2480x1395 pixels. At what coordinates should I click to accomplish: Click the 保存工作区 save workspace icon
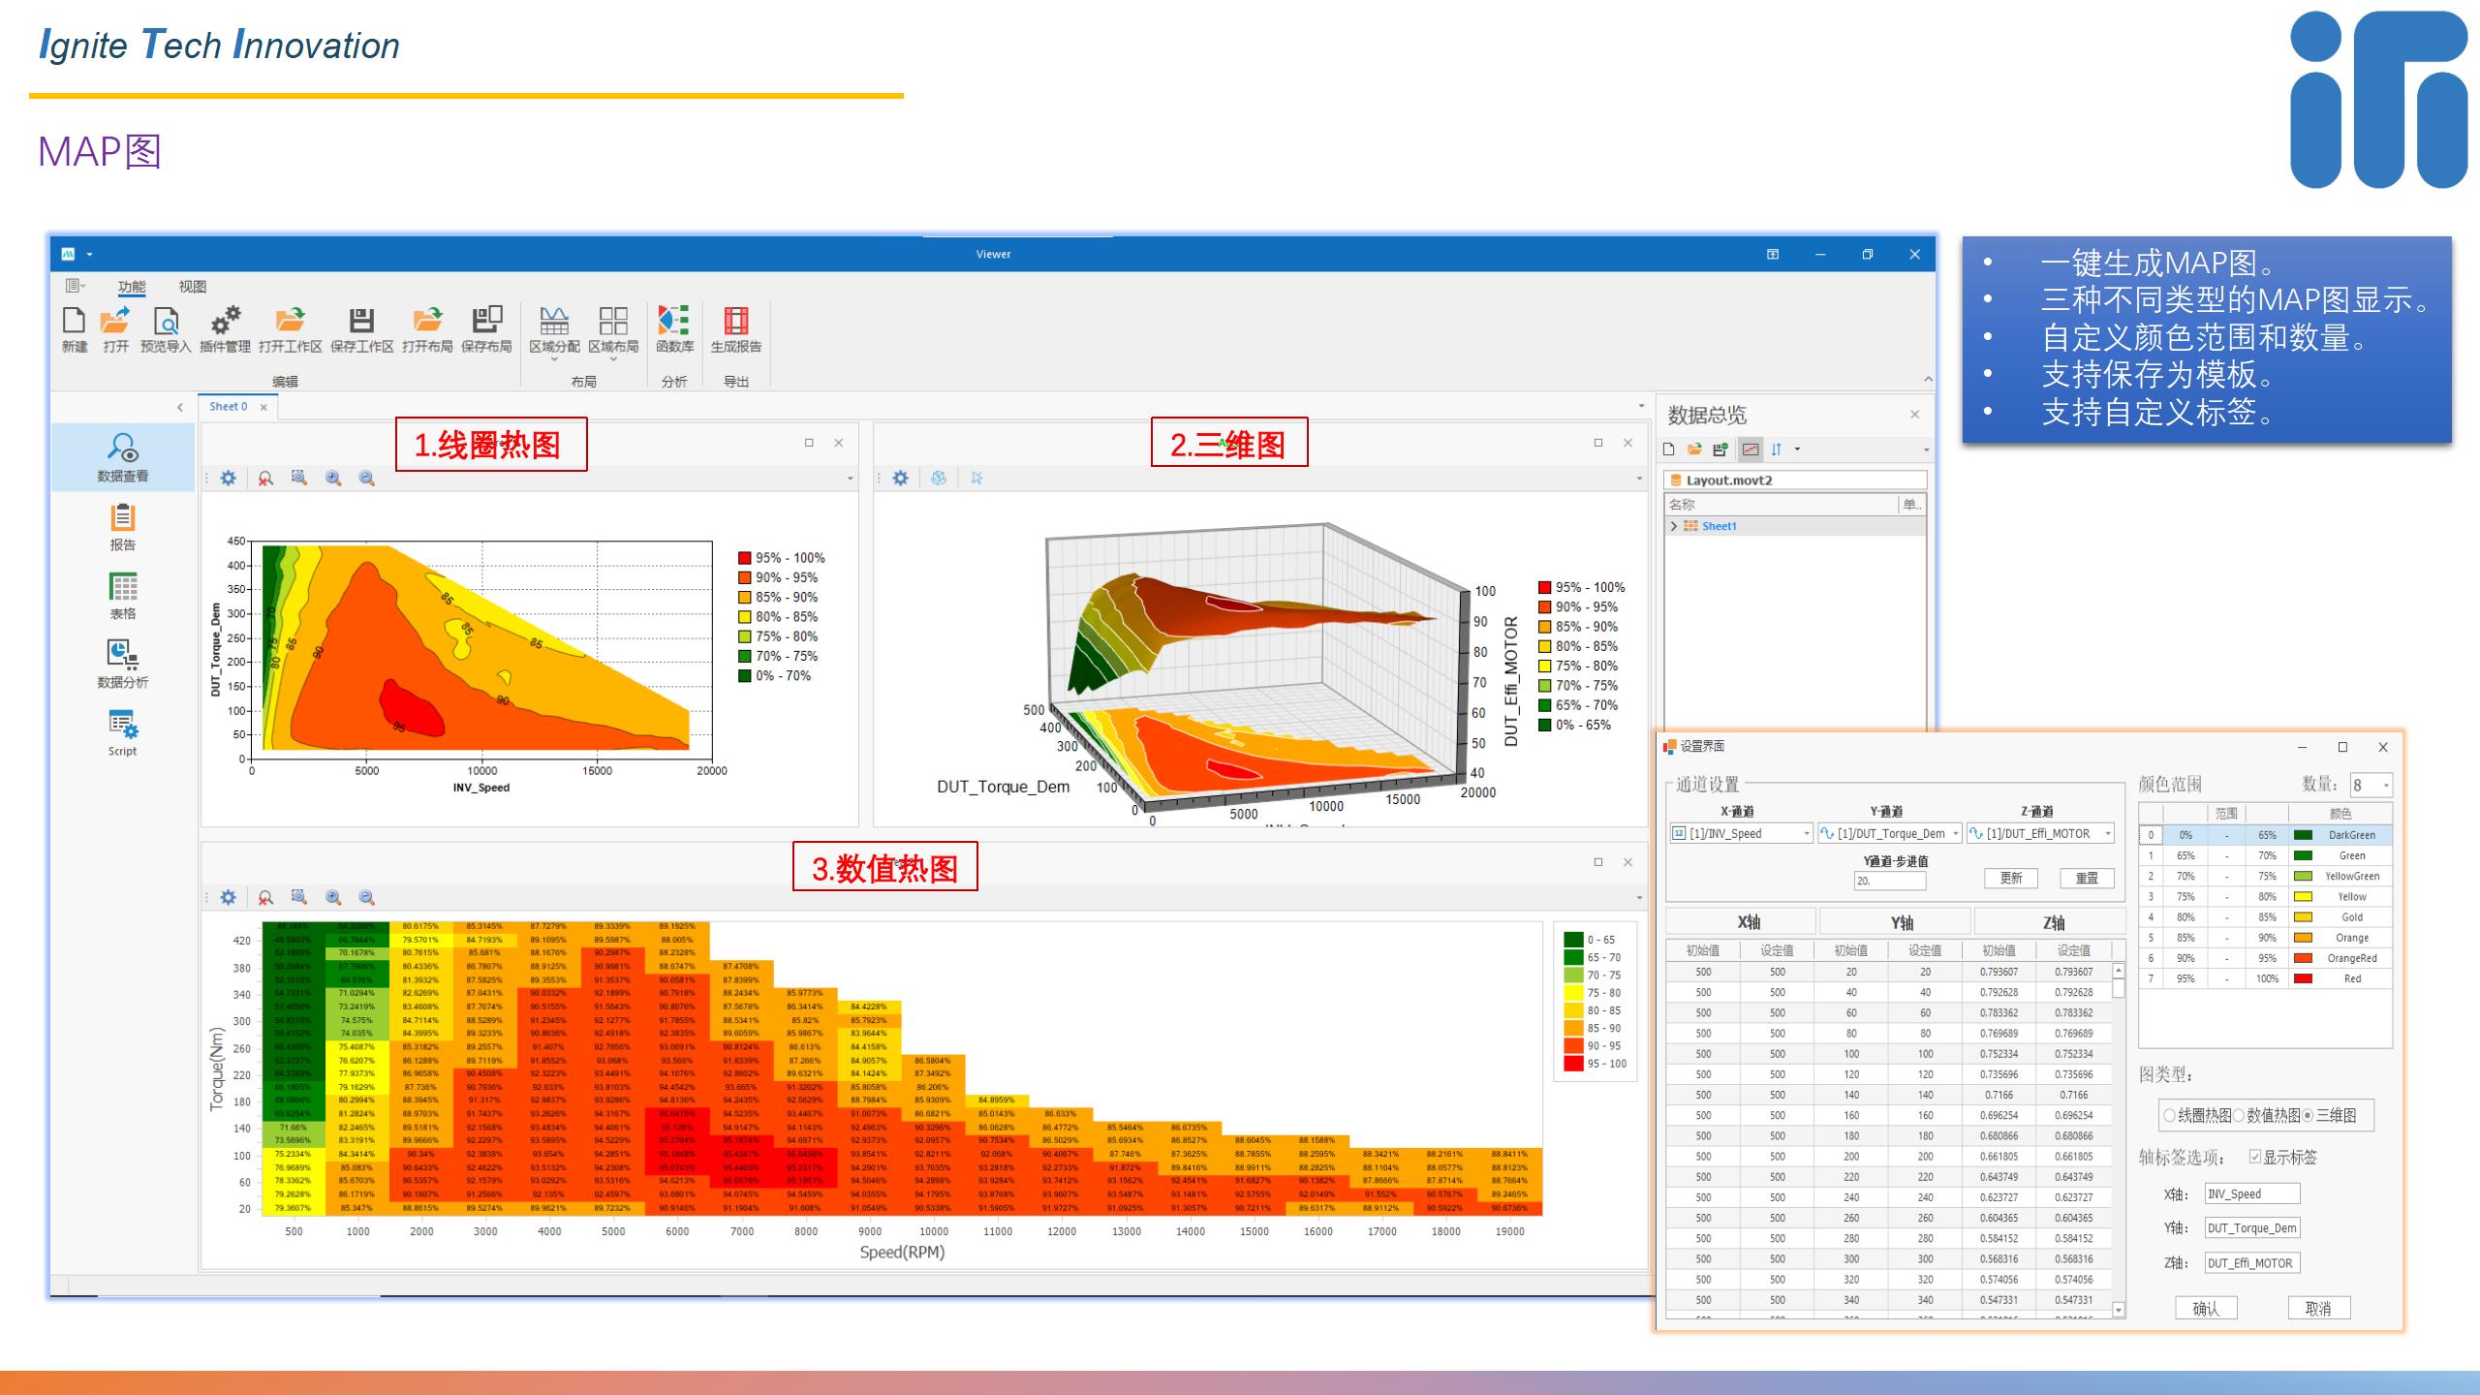(361, 321)
